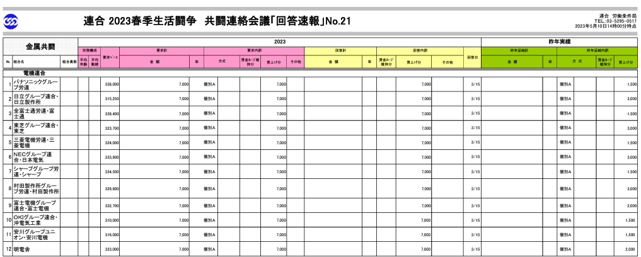Click the 324,000 base value
The width and height of the screenshot is (641, 257).
point(112,142)
